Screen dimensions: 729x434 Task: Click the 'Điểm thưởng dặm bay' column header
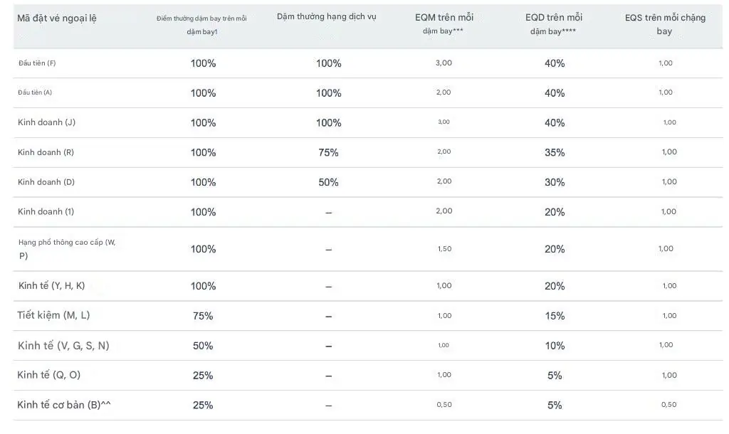pos(201,25)
